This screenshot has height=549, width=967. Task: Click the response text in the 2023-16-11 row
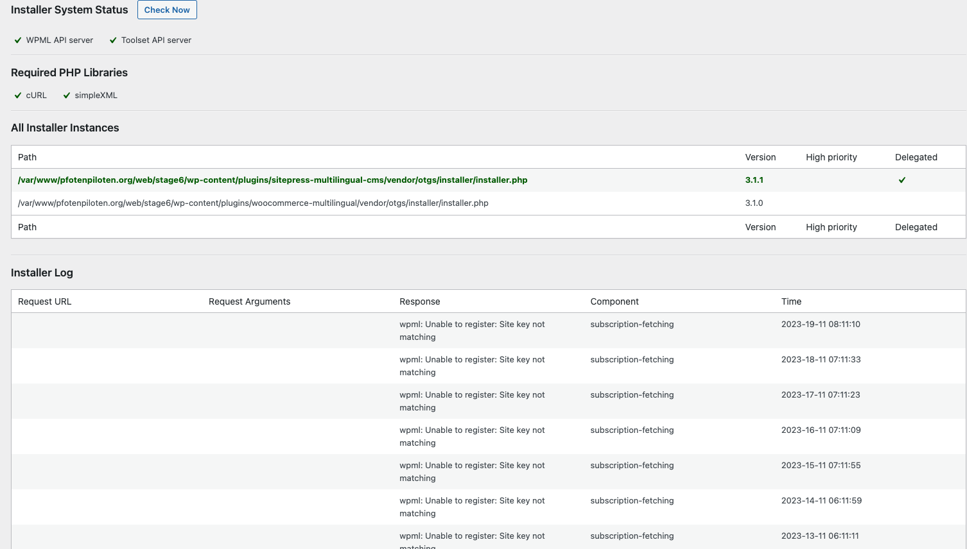pos(472,437)
